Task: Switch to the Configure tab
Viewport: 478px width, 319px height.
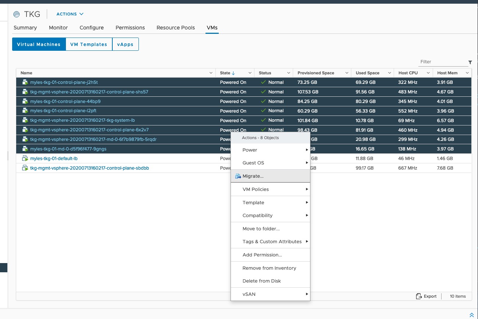Action: 92,28
